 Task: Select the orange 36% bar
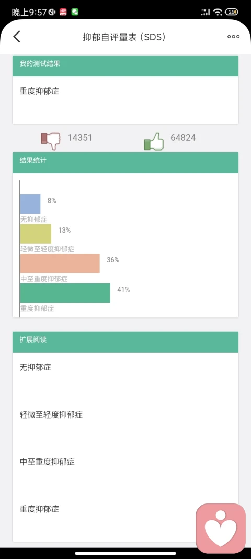[x=60, y=264]
